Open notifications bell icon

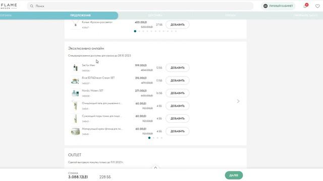(305, 6)
